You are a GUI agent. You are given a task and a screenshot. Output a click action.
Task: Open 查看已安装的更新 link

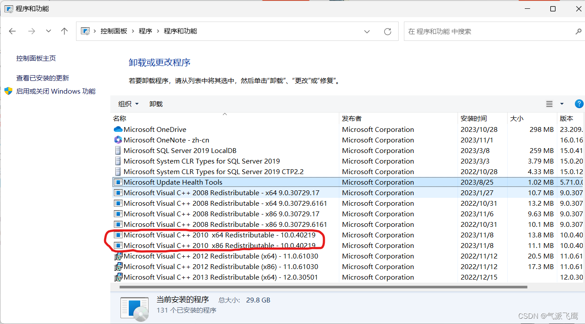[43, 78]
